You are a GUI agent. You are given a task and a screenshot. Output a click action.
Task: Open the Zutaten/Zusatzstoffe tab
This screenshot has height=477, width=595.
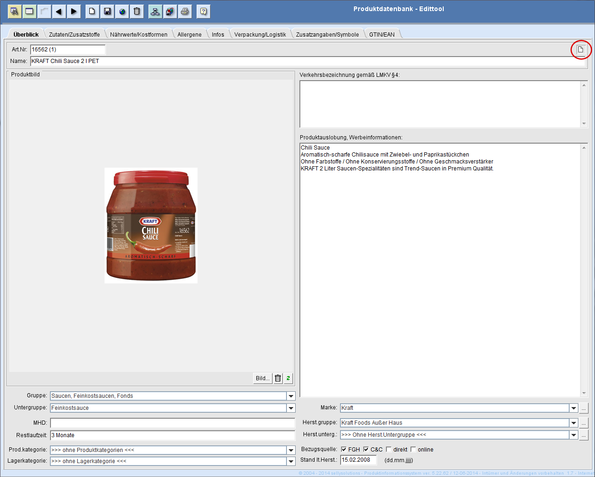click(74, 34)
